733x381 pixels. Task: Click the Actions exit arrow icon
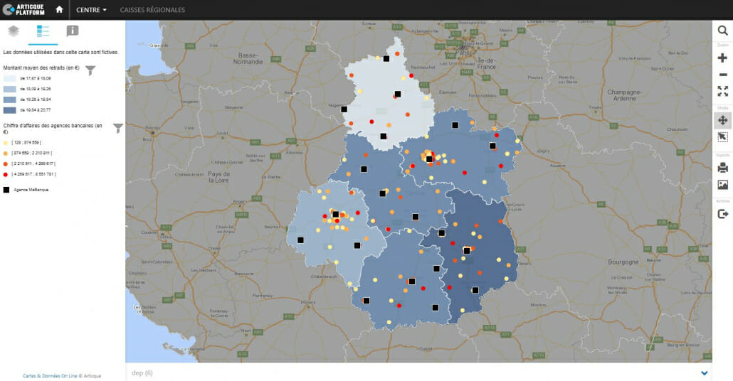(x=723, y=214)
